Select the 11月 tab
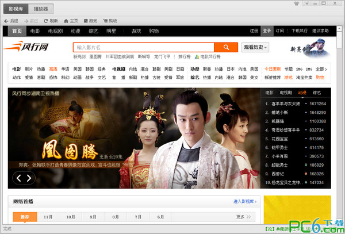Image resolution: width=345 pixels, height=234 pixels. 48,217
